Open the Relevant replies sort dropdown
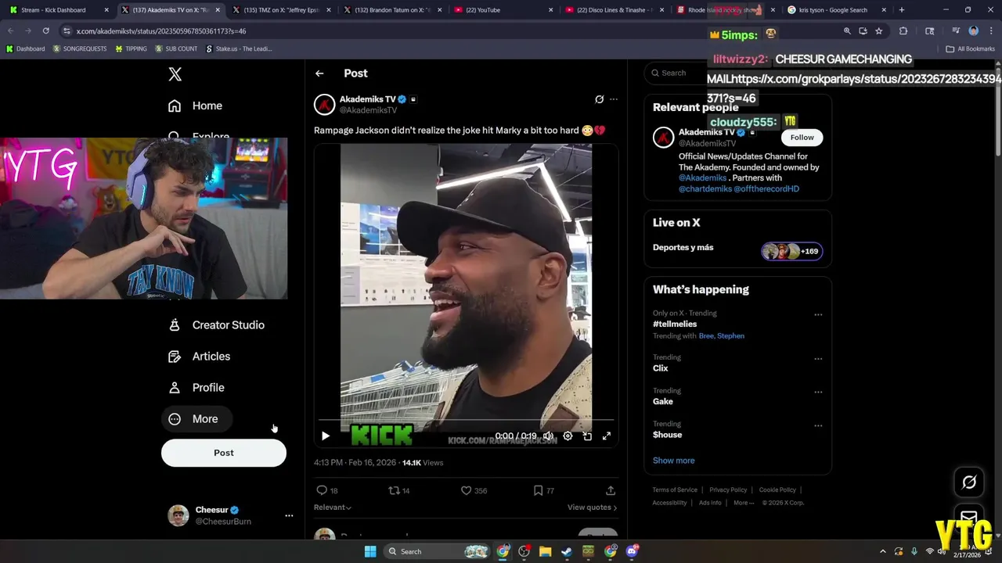 (x=333, y=507)
